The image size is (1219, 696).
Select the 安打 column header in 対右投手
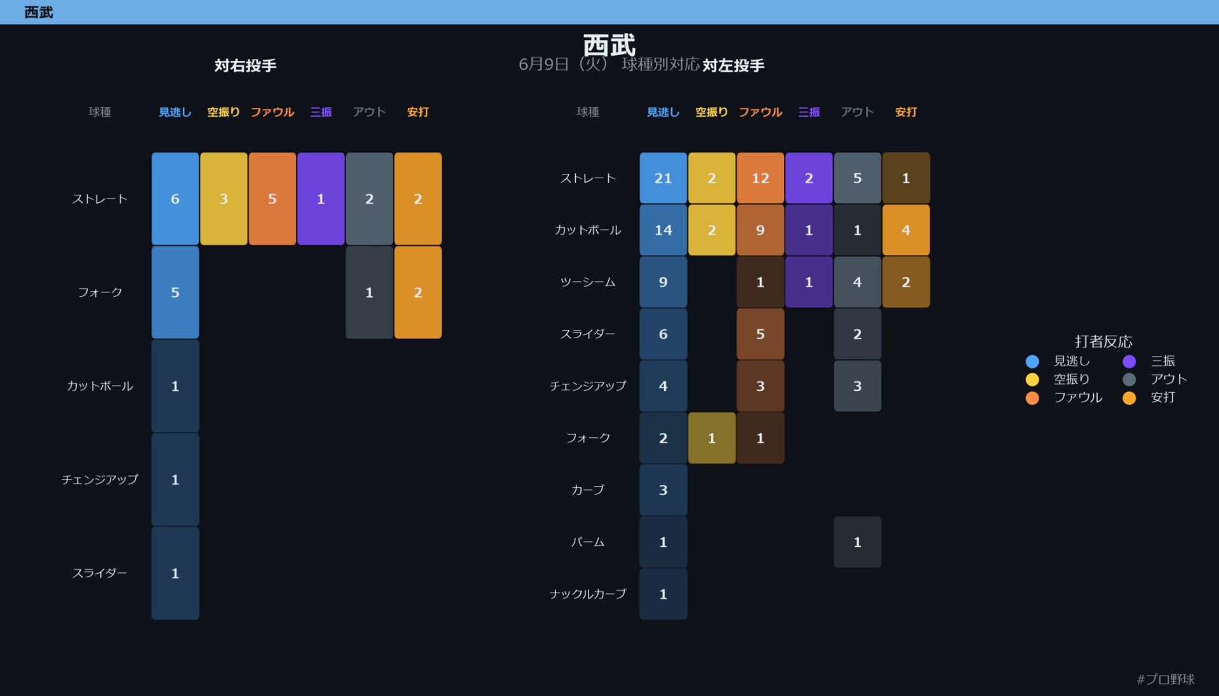point(418,112)
